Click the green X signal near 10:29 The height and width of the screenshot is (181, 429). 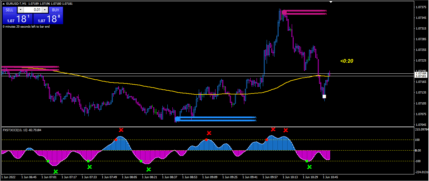click(x=309, y=167)
